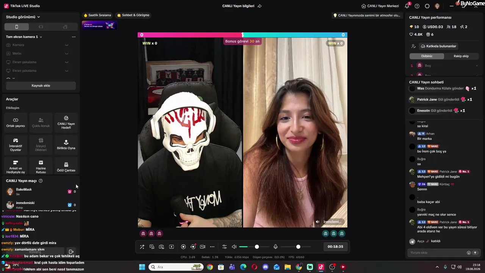Click the video camera switch icon
This screenshot has width=485, height=273.
point(203,247)
